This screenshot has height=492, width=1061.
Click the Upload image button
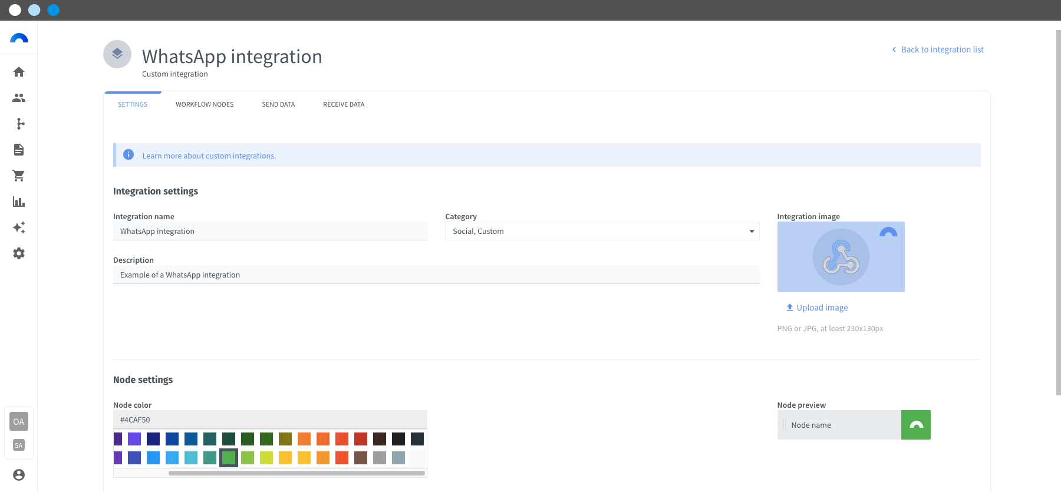[817, 308]
